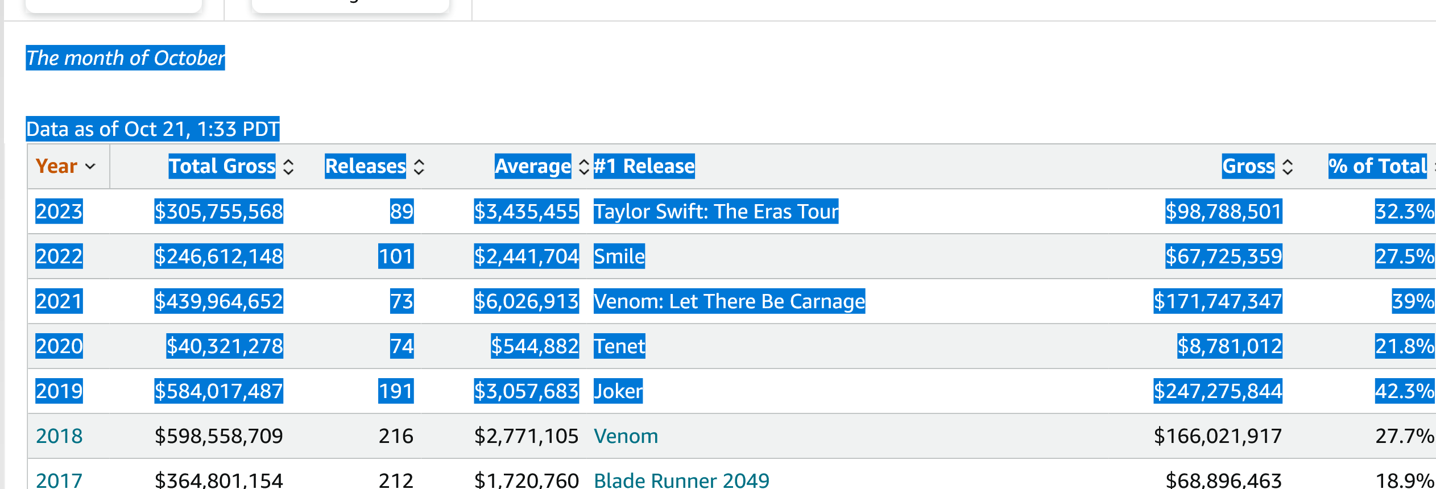This screenshot has width=1436, height=489.
Task: Open Venom: Let There Be Carnage link
Action: (729, 301)
